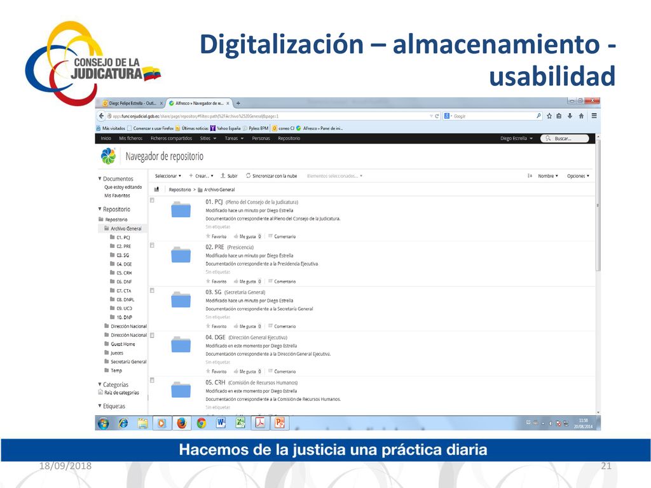
Task: Open the Inicio menu item
Action: pos(106,139)
